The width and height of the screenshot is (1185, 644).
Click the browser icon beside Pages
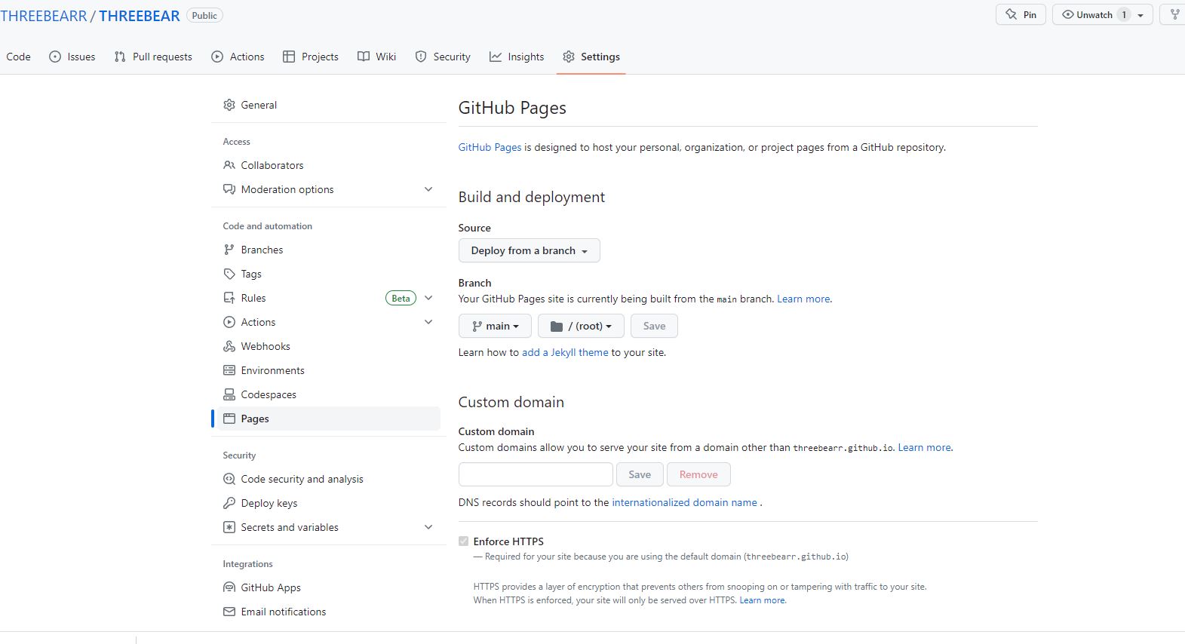[229, 419]
